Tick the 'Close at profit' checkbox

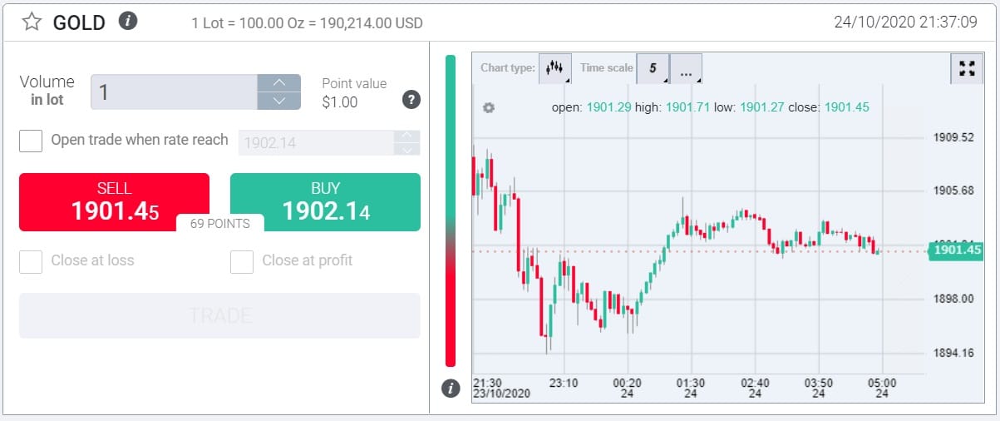click(242, 261)
